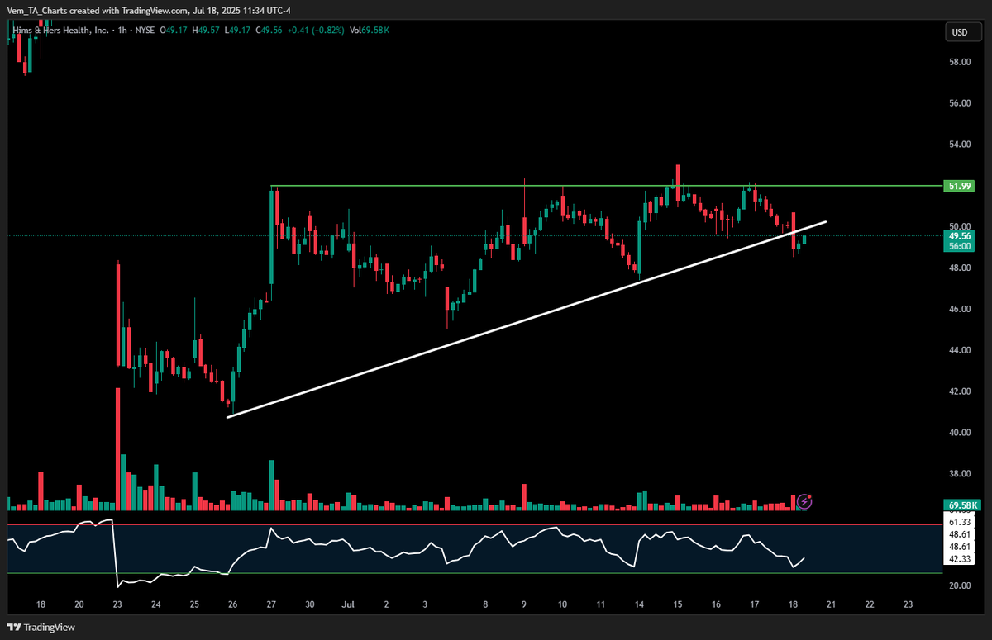The image size is (992, 640).
Task: Click the Vol69.58K legend value
Action: (369, 31)
